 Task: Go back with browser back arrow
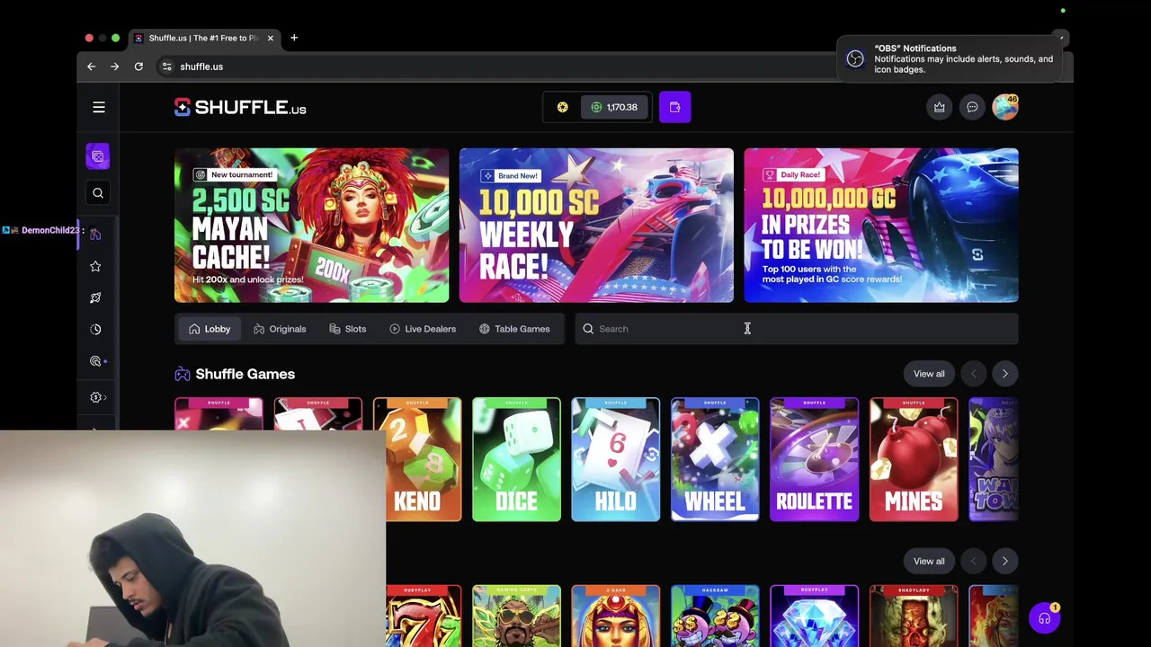pyautogui.click(x=91, y=66)
